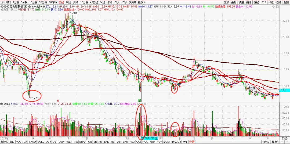Select the 日线 daily period
Viewport: 290px width, 144px height.
tap(61, 2)
